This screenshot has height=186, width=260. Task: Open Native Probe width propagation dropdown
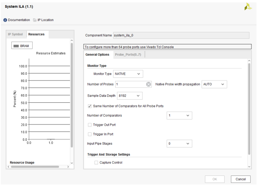click(214, 84)
